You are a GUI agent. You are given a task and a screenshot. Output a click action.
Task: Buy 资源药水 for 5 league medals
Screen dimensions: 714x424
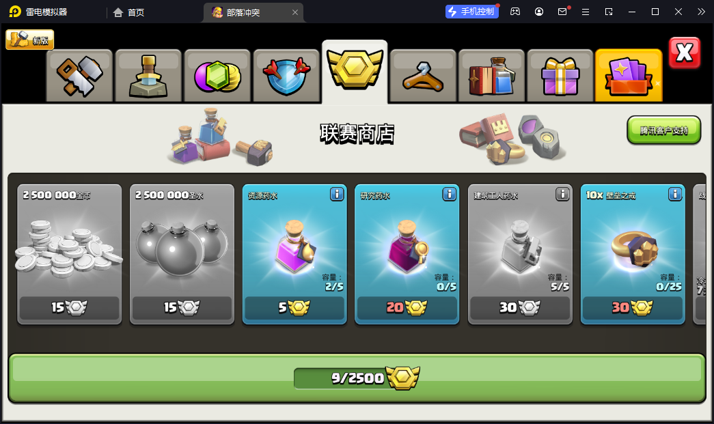(x=294, y=308)
